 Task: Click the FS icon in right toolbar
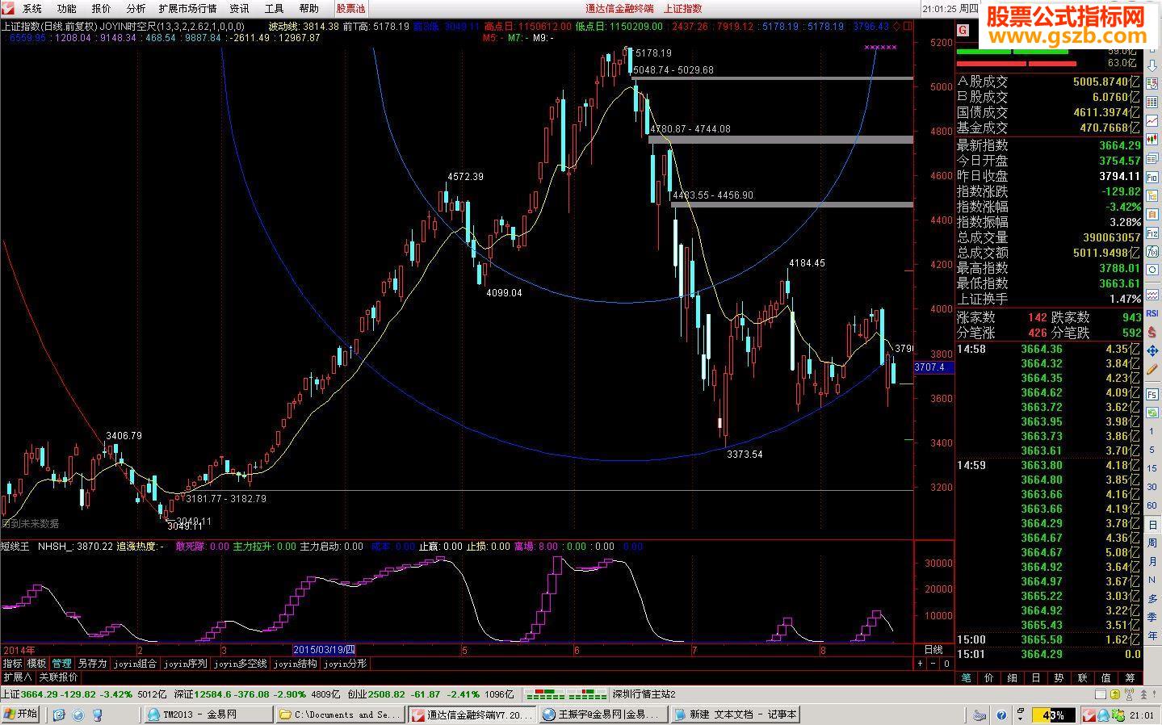click(1152, 394)
